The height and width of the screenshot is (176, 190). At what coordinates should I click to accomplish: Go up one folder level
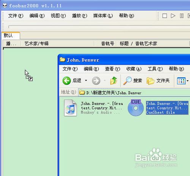(x=114, y=81)
